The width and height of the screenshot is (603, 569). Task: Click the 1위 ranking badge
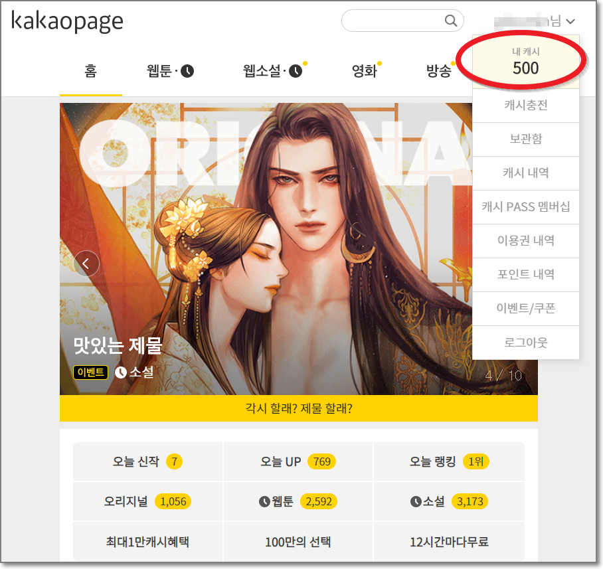pyautogui.click(x=476, y=461)
